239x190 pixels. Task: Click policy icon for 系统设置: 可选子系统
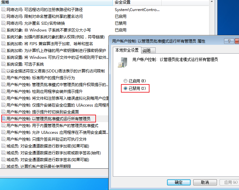3,64
